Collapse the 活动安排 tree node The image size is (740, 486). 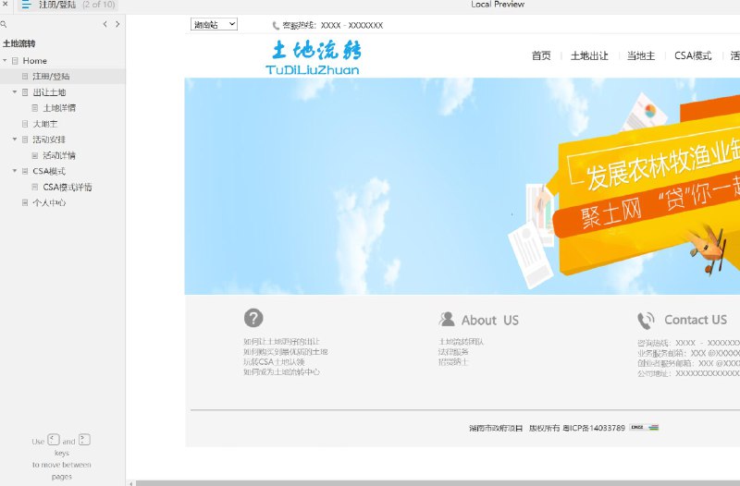coord(15,140)
